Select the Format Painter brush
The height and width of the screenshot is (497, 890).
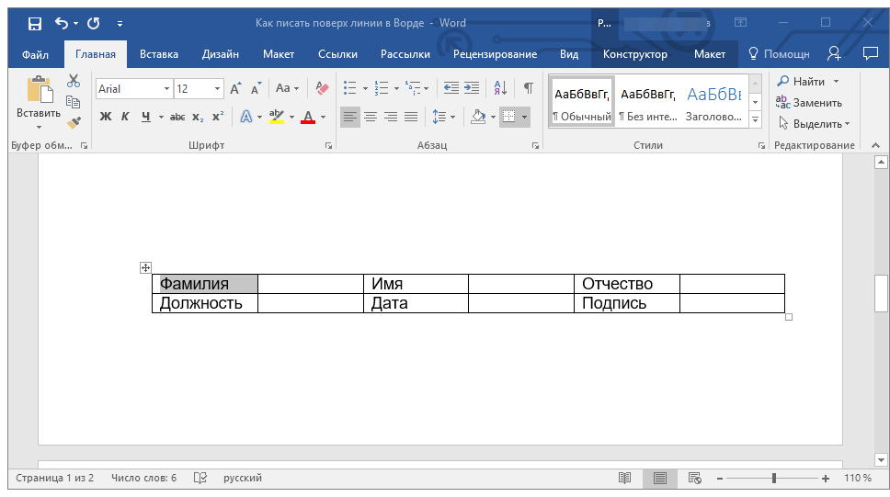(x=74, y=120)
